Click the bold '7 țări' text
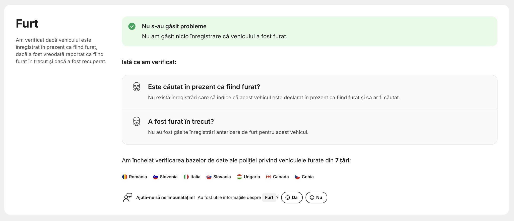 tap(342, 160)
